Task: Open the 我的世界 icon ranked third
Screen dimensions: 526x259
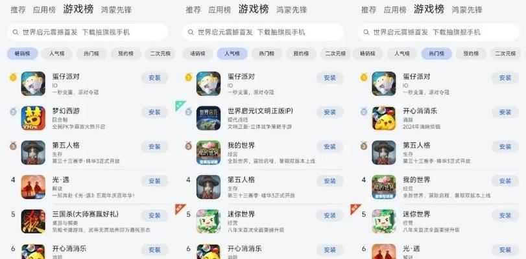Action: pyautogui.click(x=208, y=152)
